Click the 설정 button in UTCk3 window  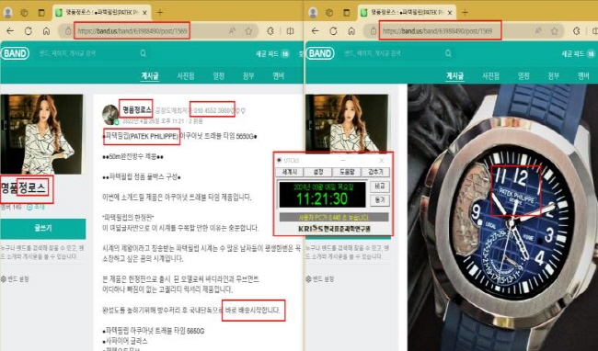(318, 172)
